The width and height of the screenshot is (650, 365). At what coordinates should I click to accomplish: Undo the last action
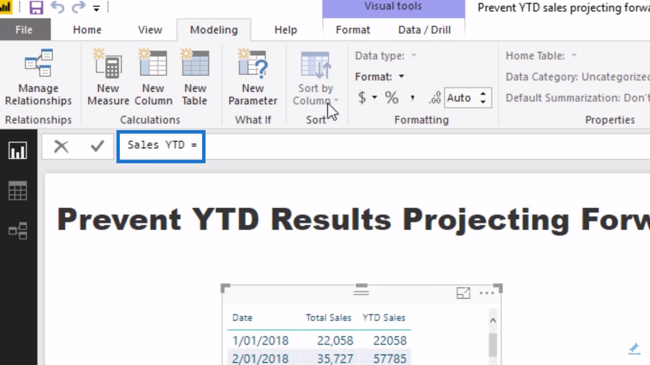point(57,7)
